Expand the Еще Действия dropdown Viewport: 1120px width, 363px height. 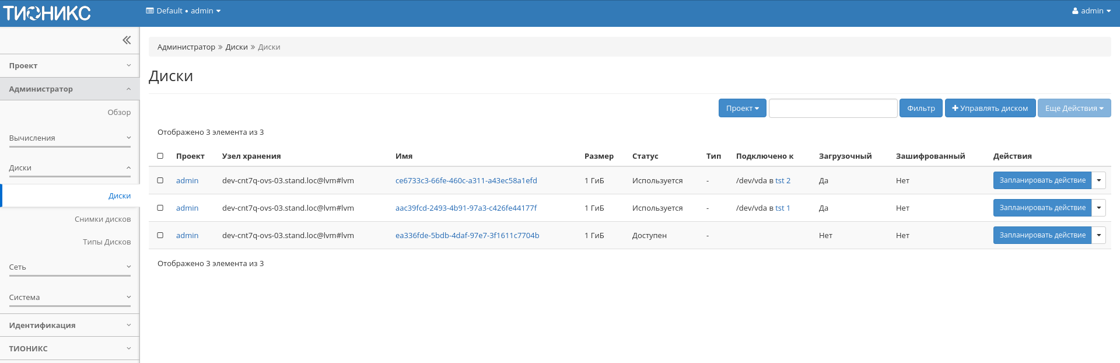tap(1074, 109)
